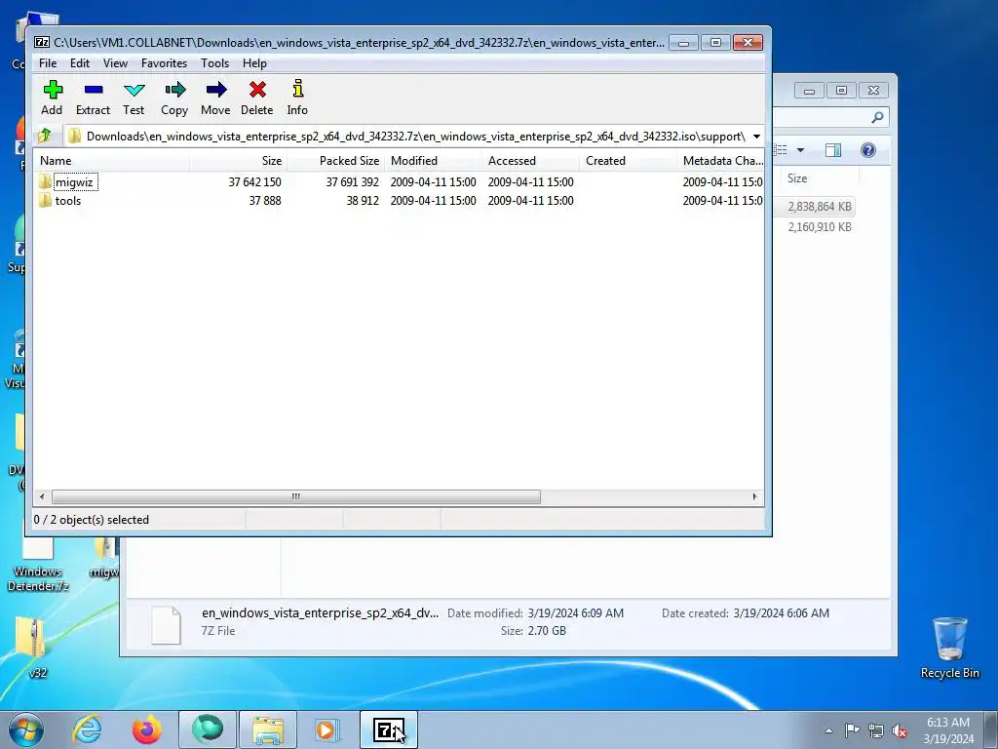998x749 pixels.
Task: Open the Recycle Bin desktop icon
Action: [x=949, y=648]
